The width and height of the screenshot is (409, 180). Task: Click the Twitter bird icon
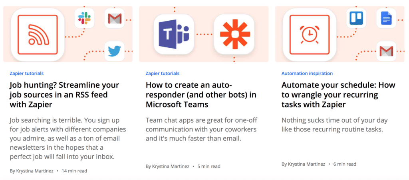[x=115, y=51]
